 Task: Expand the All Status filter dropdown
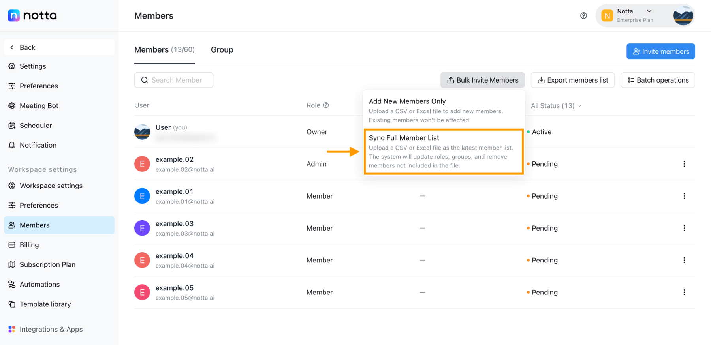point(556,106)
